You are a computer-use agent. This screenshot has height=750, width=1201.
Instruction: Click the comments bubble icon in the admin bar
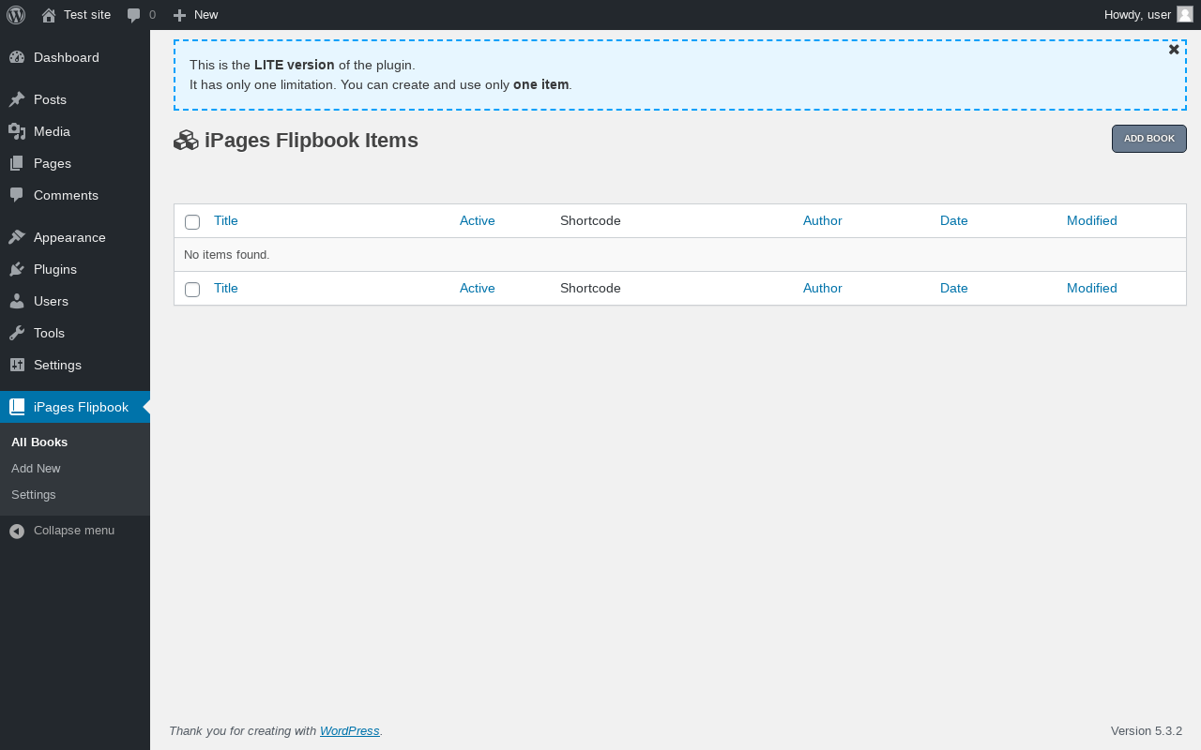click(x=133, y=15)
